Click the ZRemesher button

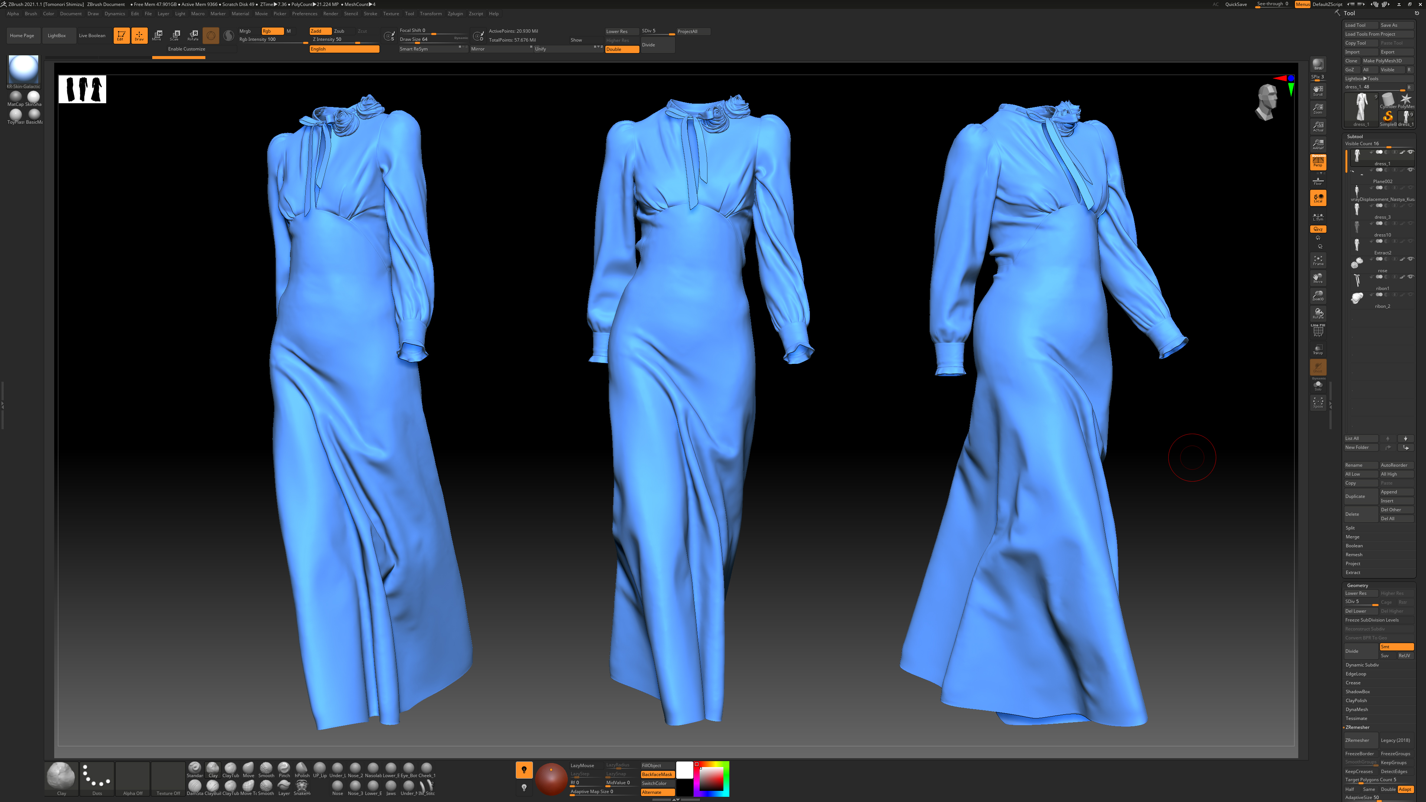(1361, 740)
